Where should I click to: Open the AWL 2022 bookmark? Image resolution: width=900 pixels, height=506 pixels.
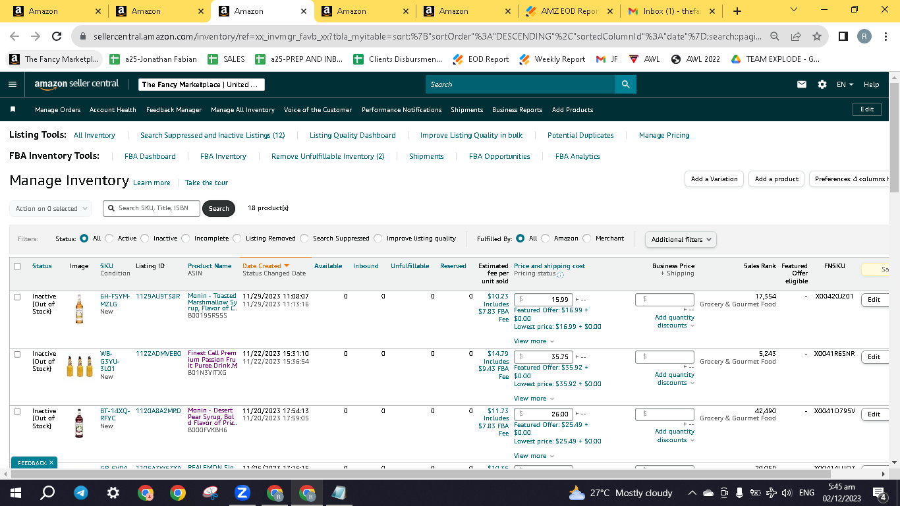[x=696, y=59]
